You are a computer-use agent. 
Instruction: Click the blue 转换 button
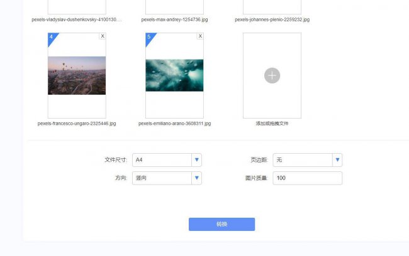(221, 224)
